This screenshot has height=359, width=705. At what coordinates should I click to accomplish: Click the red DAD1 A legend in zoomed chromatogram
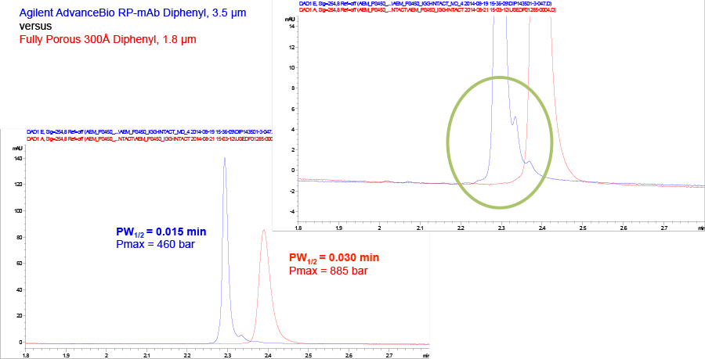423,9
